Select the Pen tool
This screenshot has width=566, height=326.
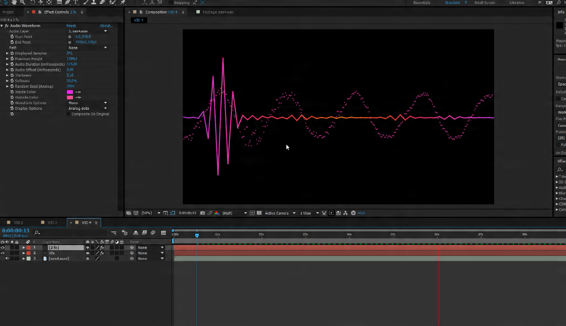(67, 2)
